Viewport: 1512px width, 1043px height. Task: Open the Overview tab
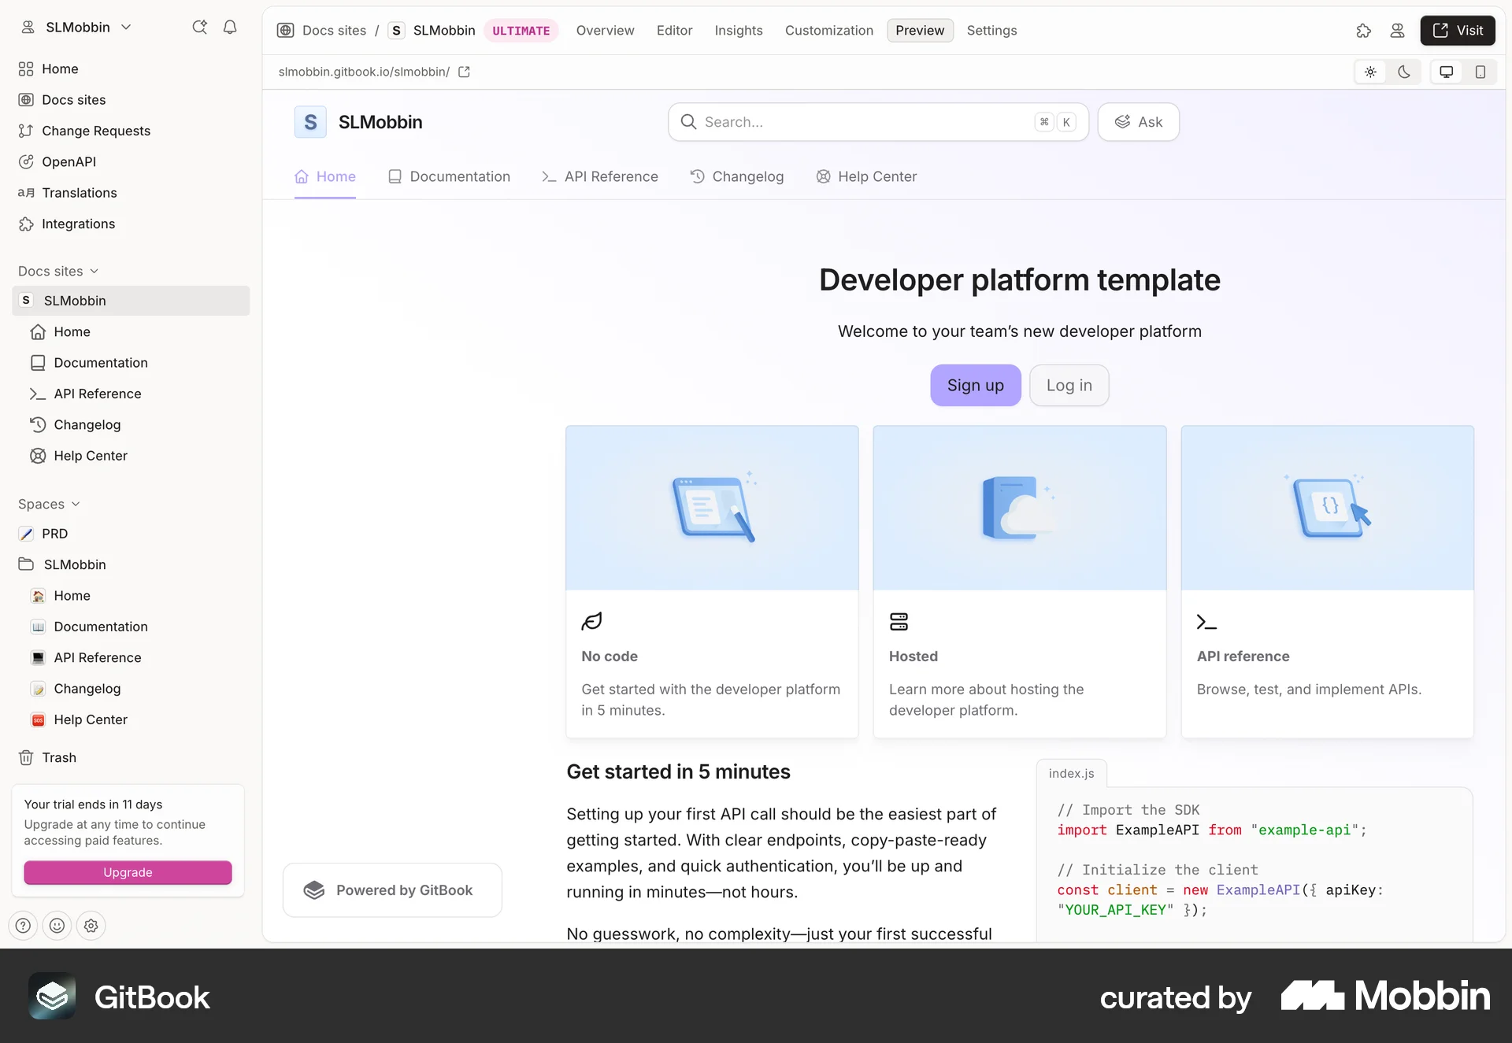coord(605,31)
